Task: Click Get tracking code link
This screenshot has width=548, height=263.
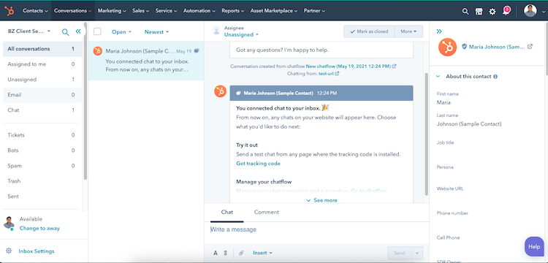Action: (x=258, y=164)
